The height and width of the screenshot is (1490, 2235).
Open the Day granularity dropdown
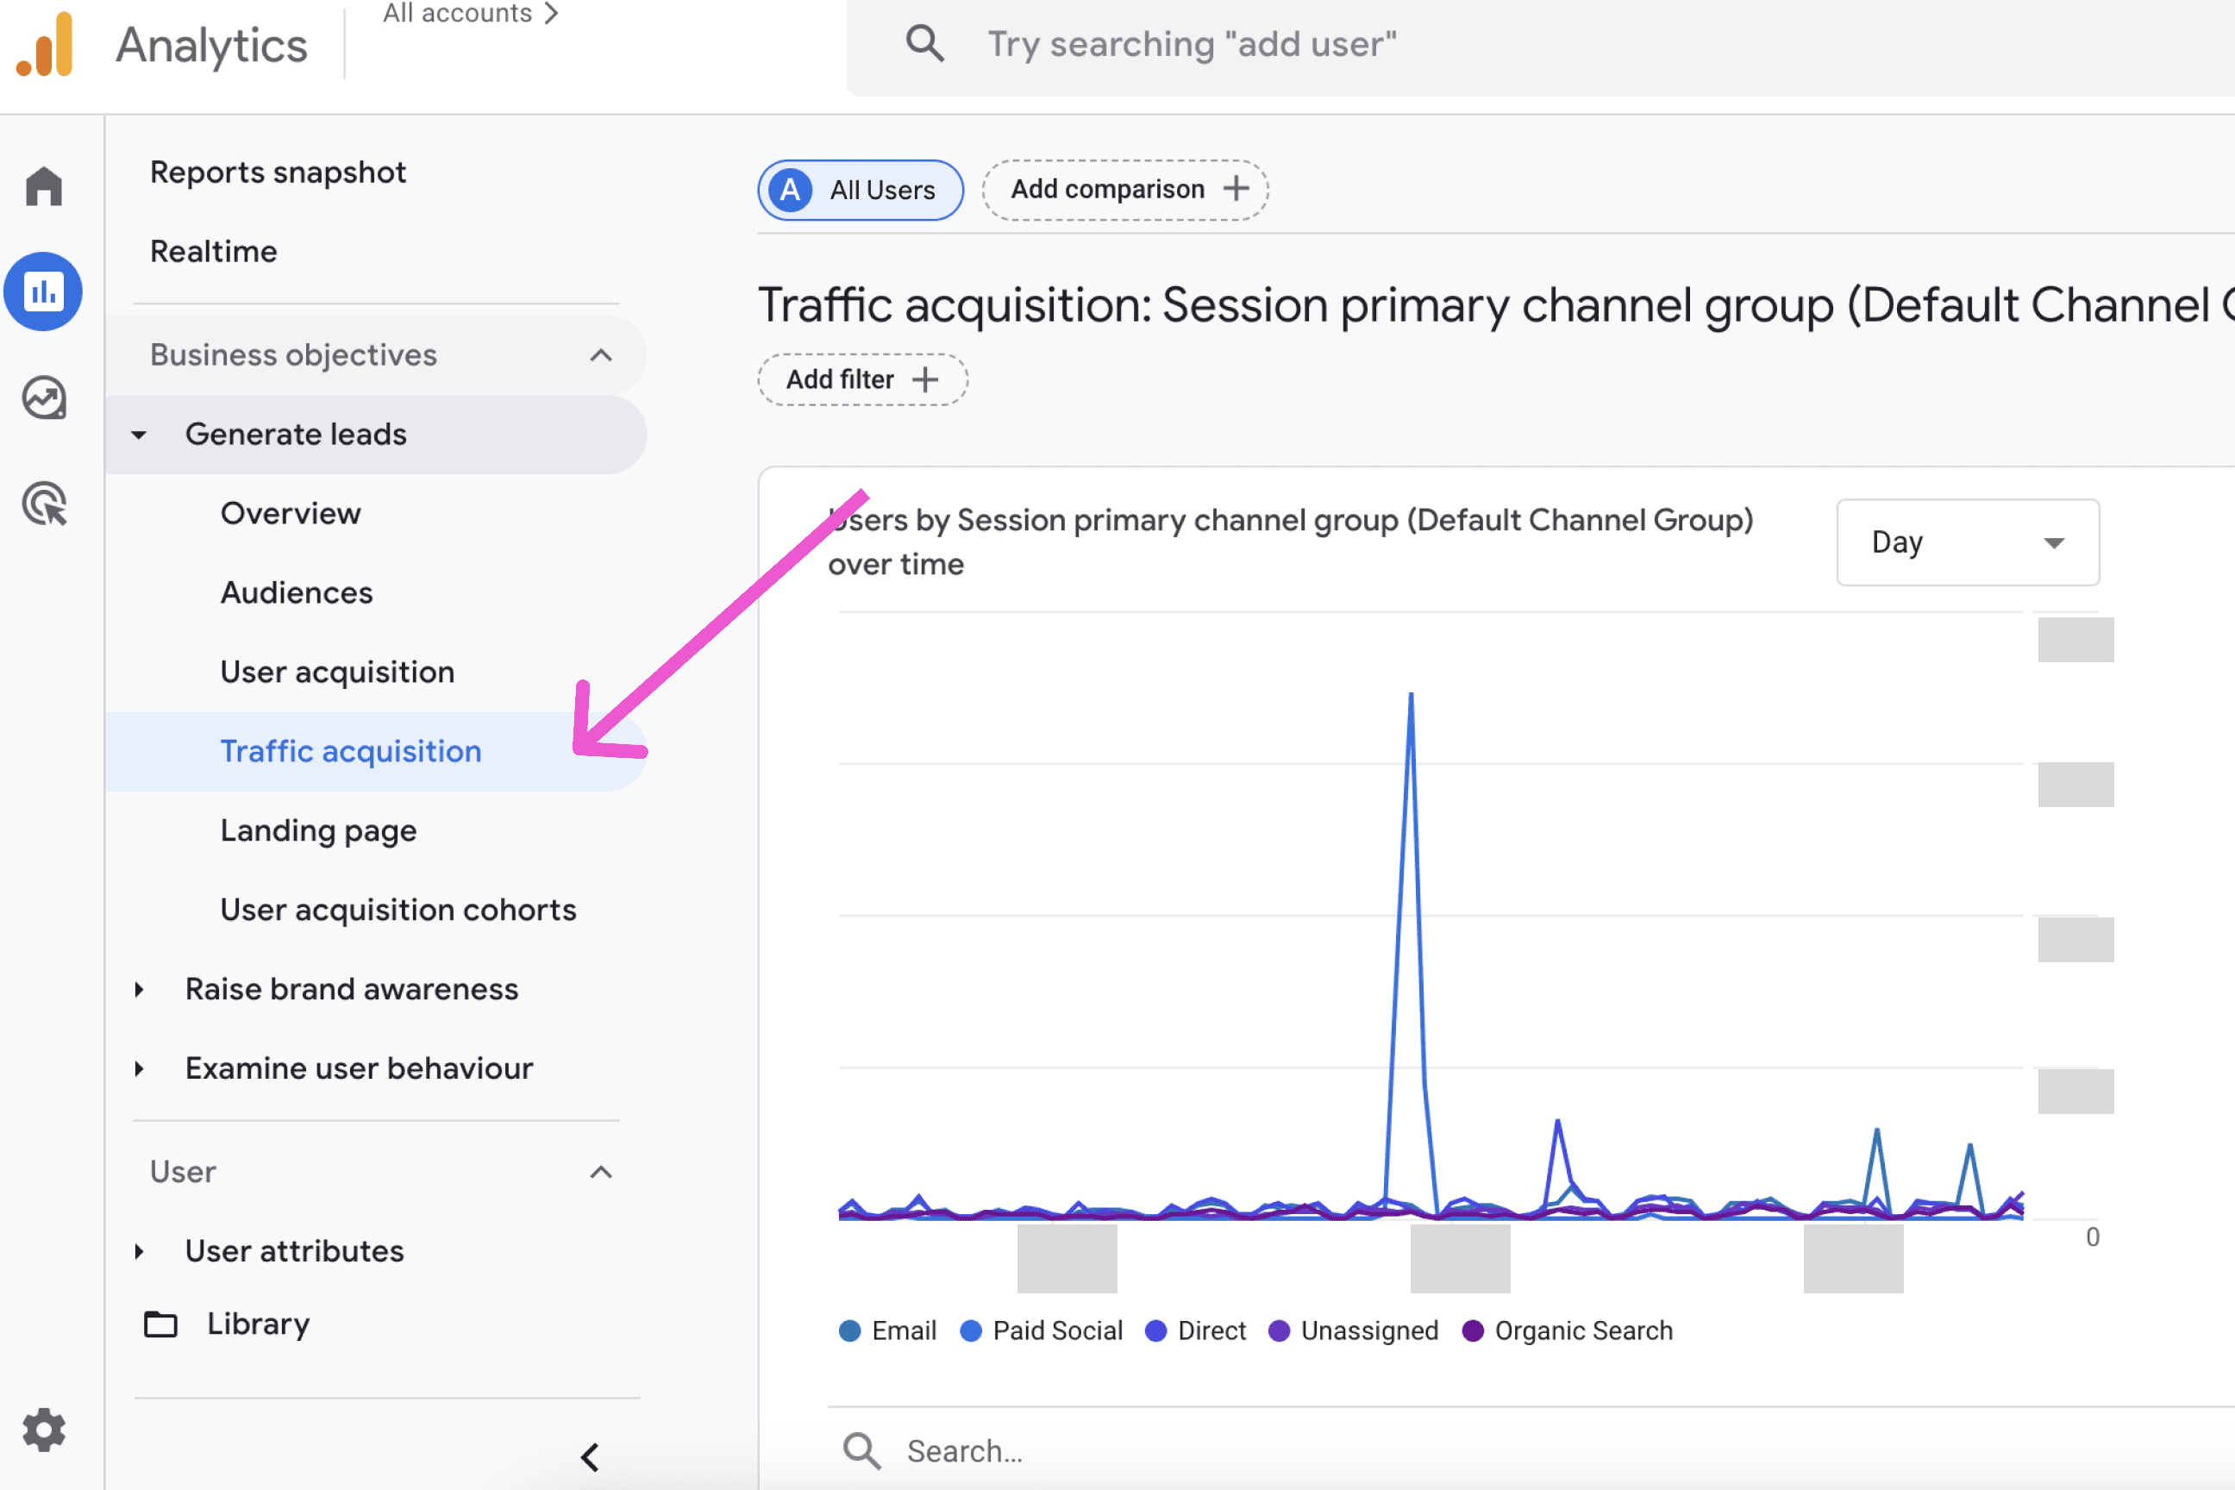point(1967,542)
